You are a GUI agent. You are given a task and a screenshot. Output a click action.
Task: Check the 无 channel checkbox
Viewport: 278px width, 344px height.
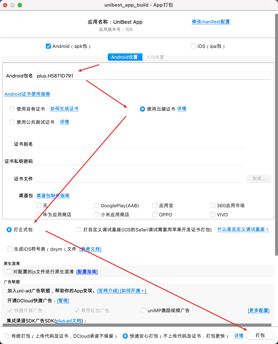pos(39,205)
